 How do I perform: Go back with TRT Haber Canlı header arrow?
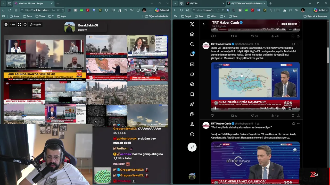pos(204,24)
